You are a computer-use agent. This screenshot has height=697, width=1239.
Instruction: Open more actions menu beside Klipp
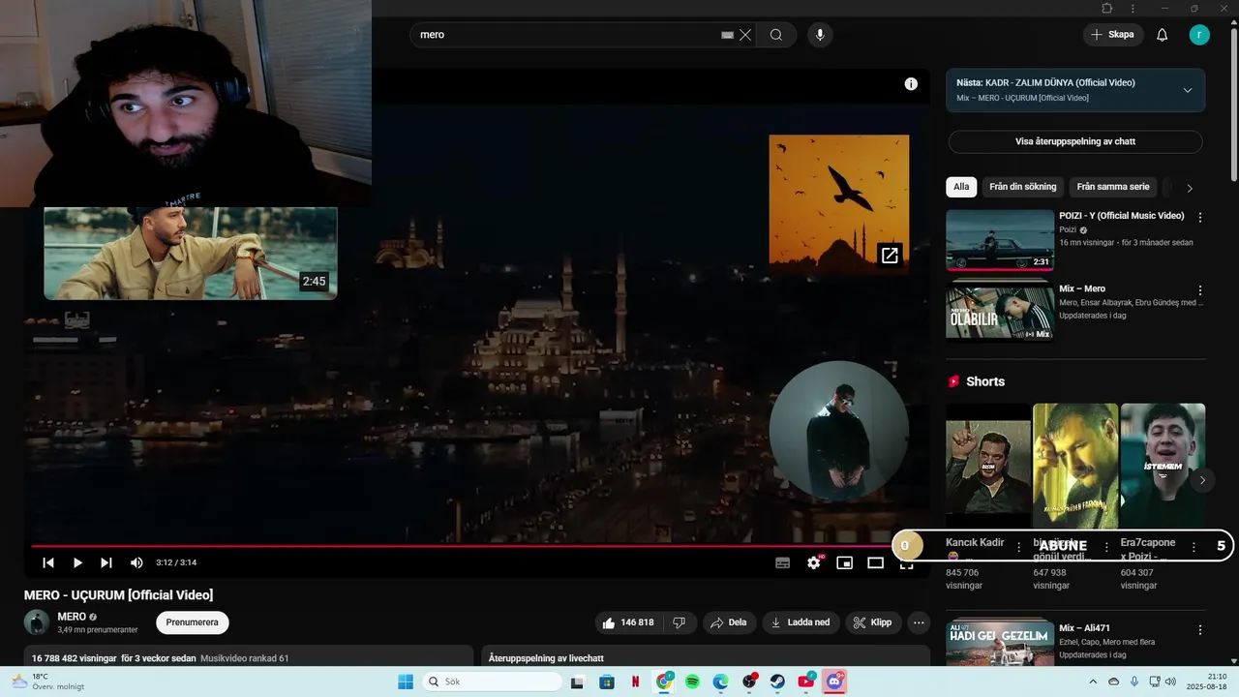click(x=919, y=622)
